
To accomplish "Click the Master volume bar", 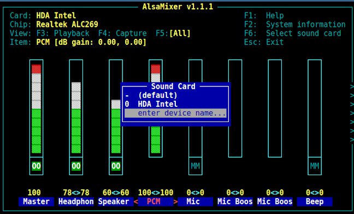I will click(37, 108).
